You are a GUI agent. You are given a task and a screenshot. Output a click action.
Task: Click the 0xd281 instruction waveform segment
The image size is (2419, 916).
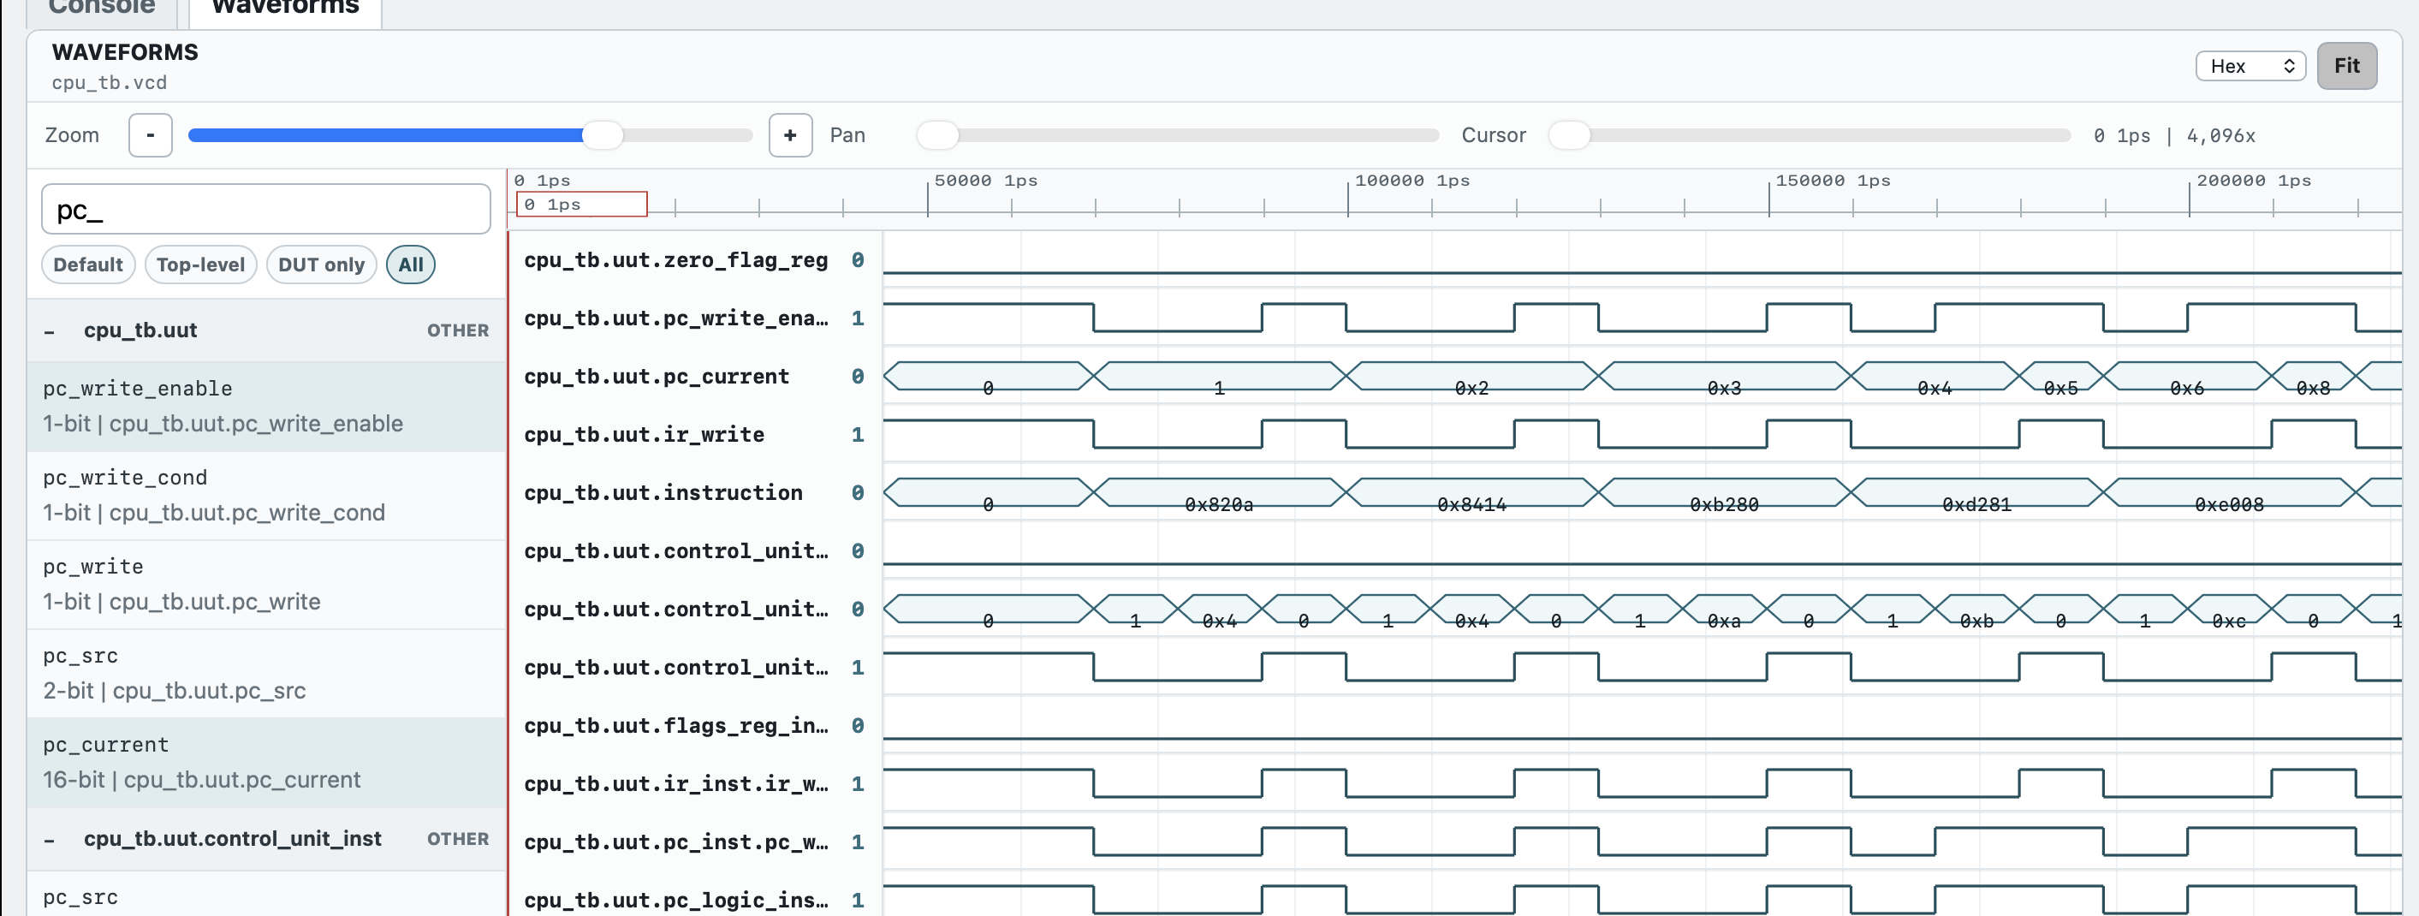1976,493
